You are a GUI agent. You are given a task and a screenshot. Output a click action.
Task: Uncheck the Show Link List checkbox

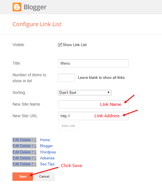[x=60, y=45]
